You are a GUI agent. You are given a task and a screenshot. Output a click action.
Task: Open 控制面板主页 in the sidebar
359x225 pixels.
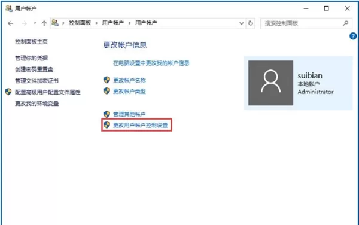click(31, 42)
